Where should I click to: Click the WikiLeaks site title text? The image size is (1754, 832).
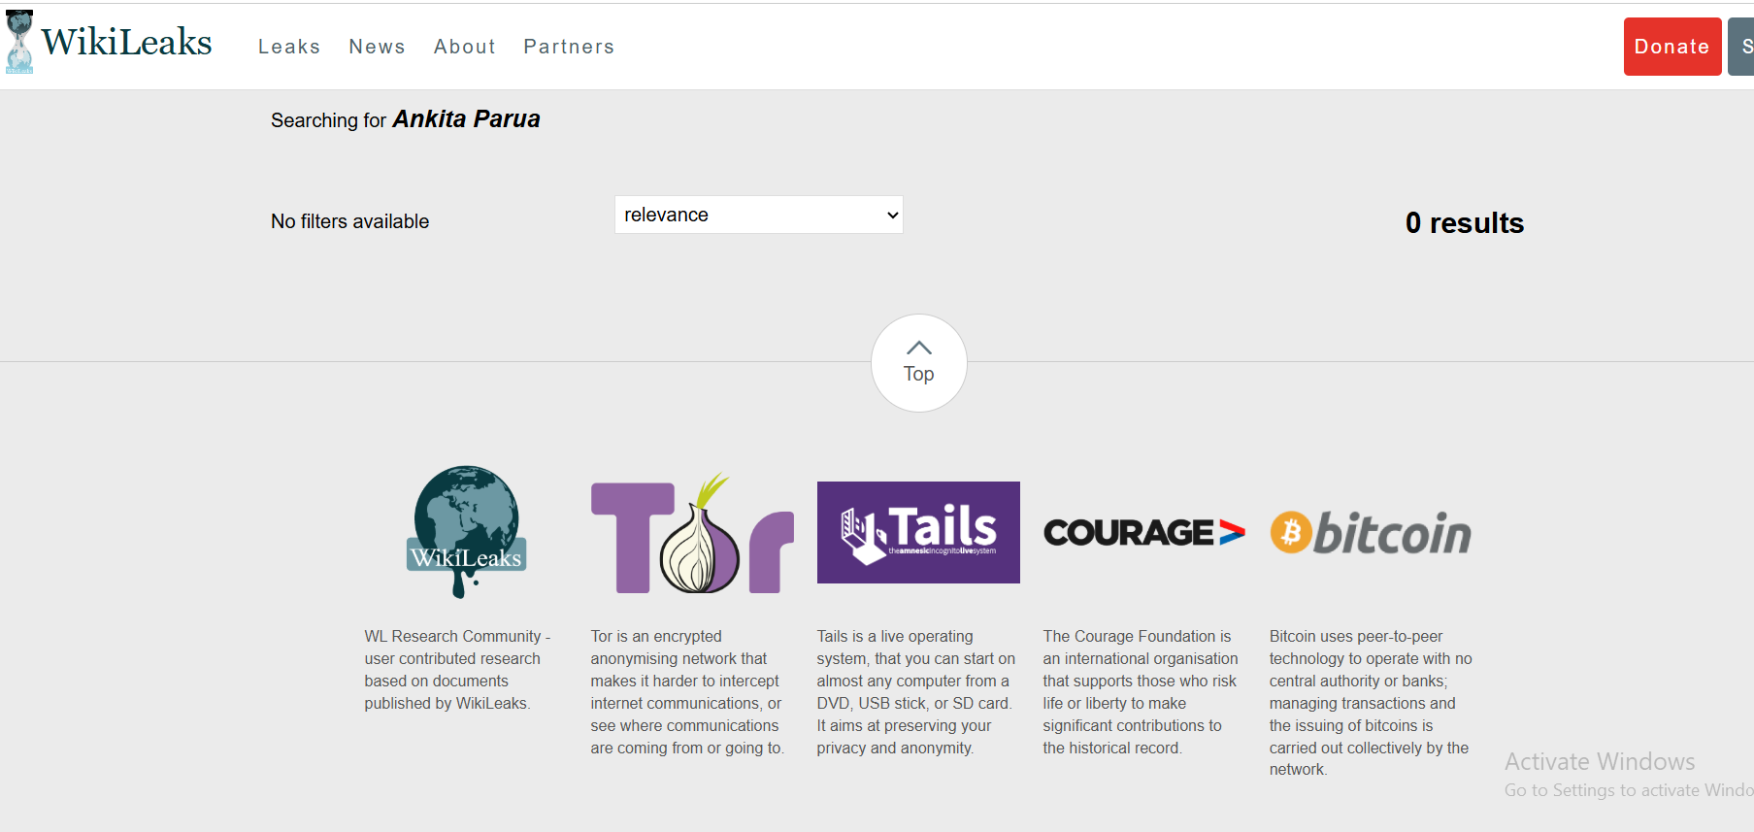126,43
